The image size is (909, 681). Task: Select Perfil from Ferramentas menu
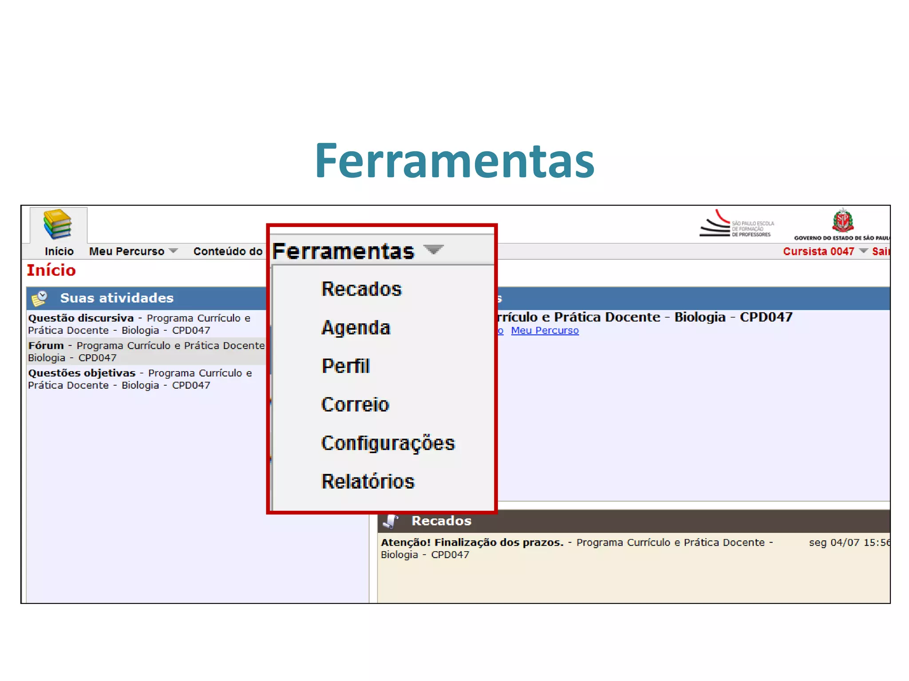345,366
